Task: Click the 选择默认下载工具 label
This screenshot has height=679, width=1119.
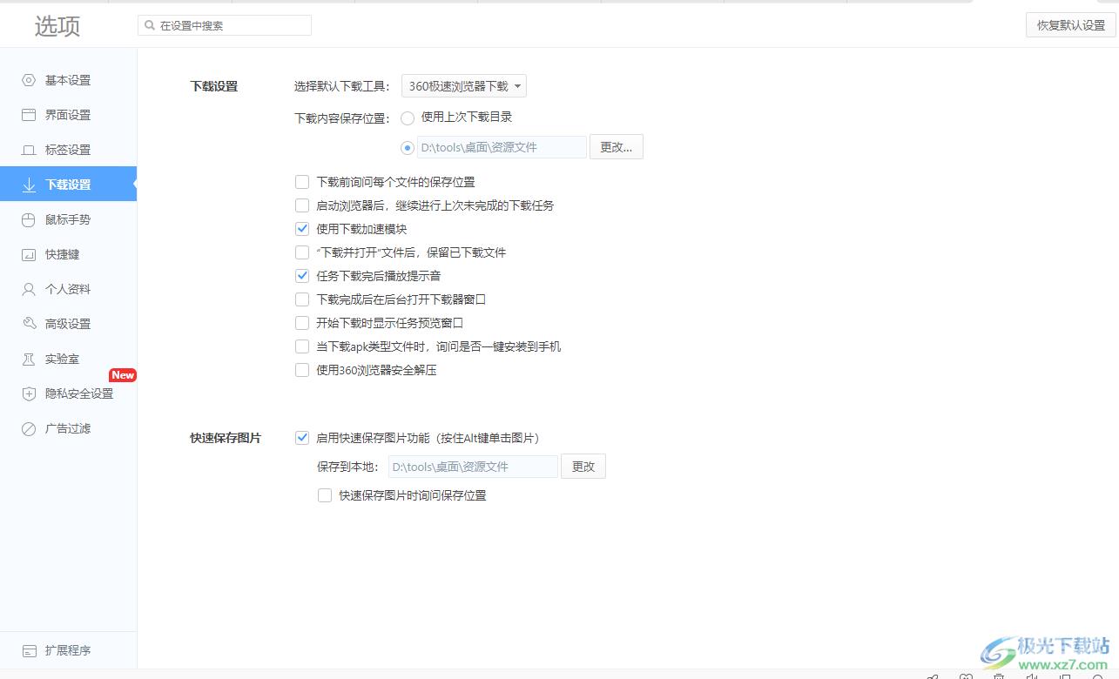Action: click(x=342, y=86)
